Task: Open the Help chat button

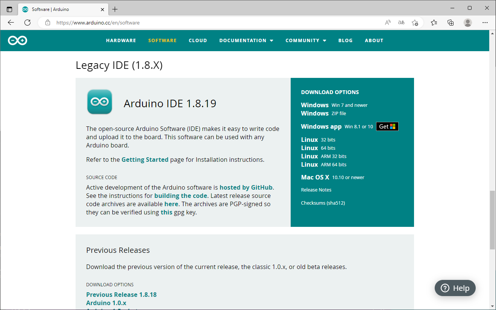Action: click(x=455, y=288)
